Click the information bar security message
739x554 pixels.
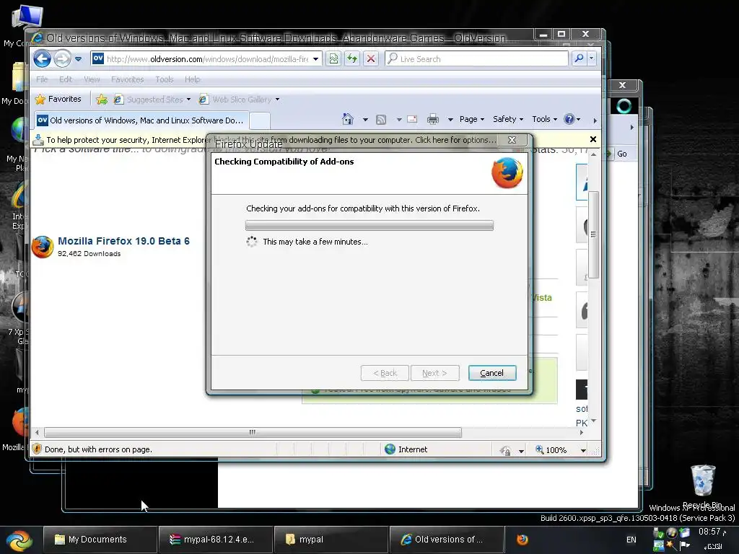[271, 140]
